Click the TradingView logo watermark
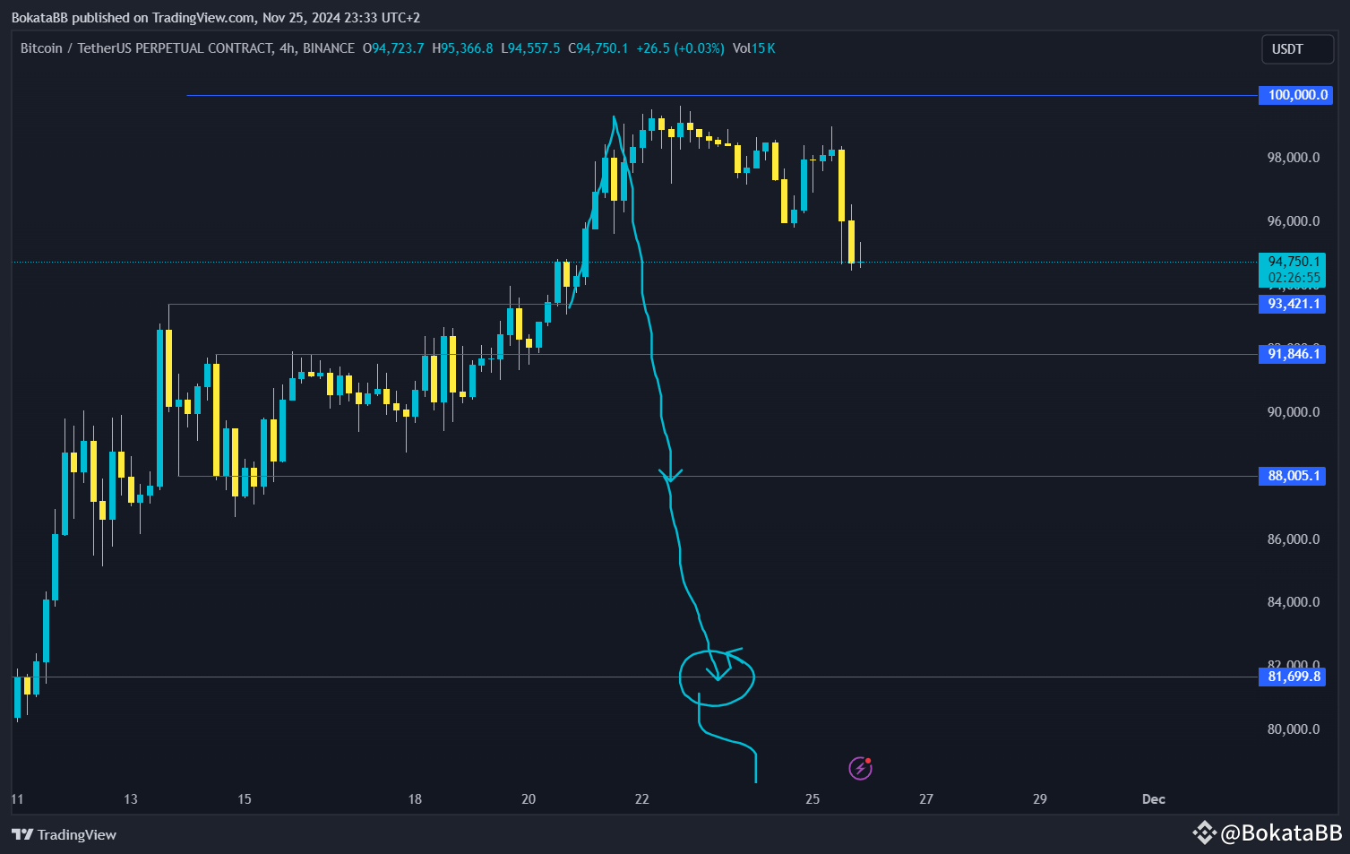Screen dimensions: 1350x854 point(63,834)
